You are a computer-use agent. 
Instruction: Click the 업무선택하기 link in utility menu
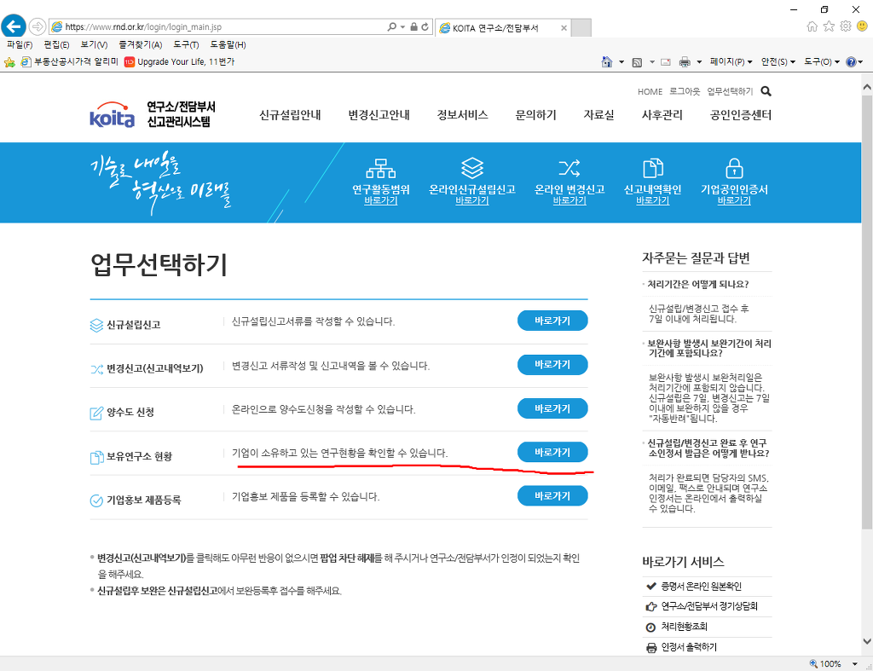[730, 91]
